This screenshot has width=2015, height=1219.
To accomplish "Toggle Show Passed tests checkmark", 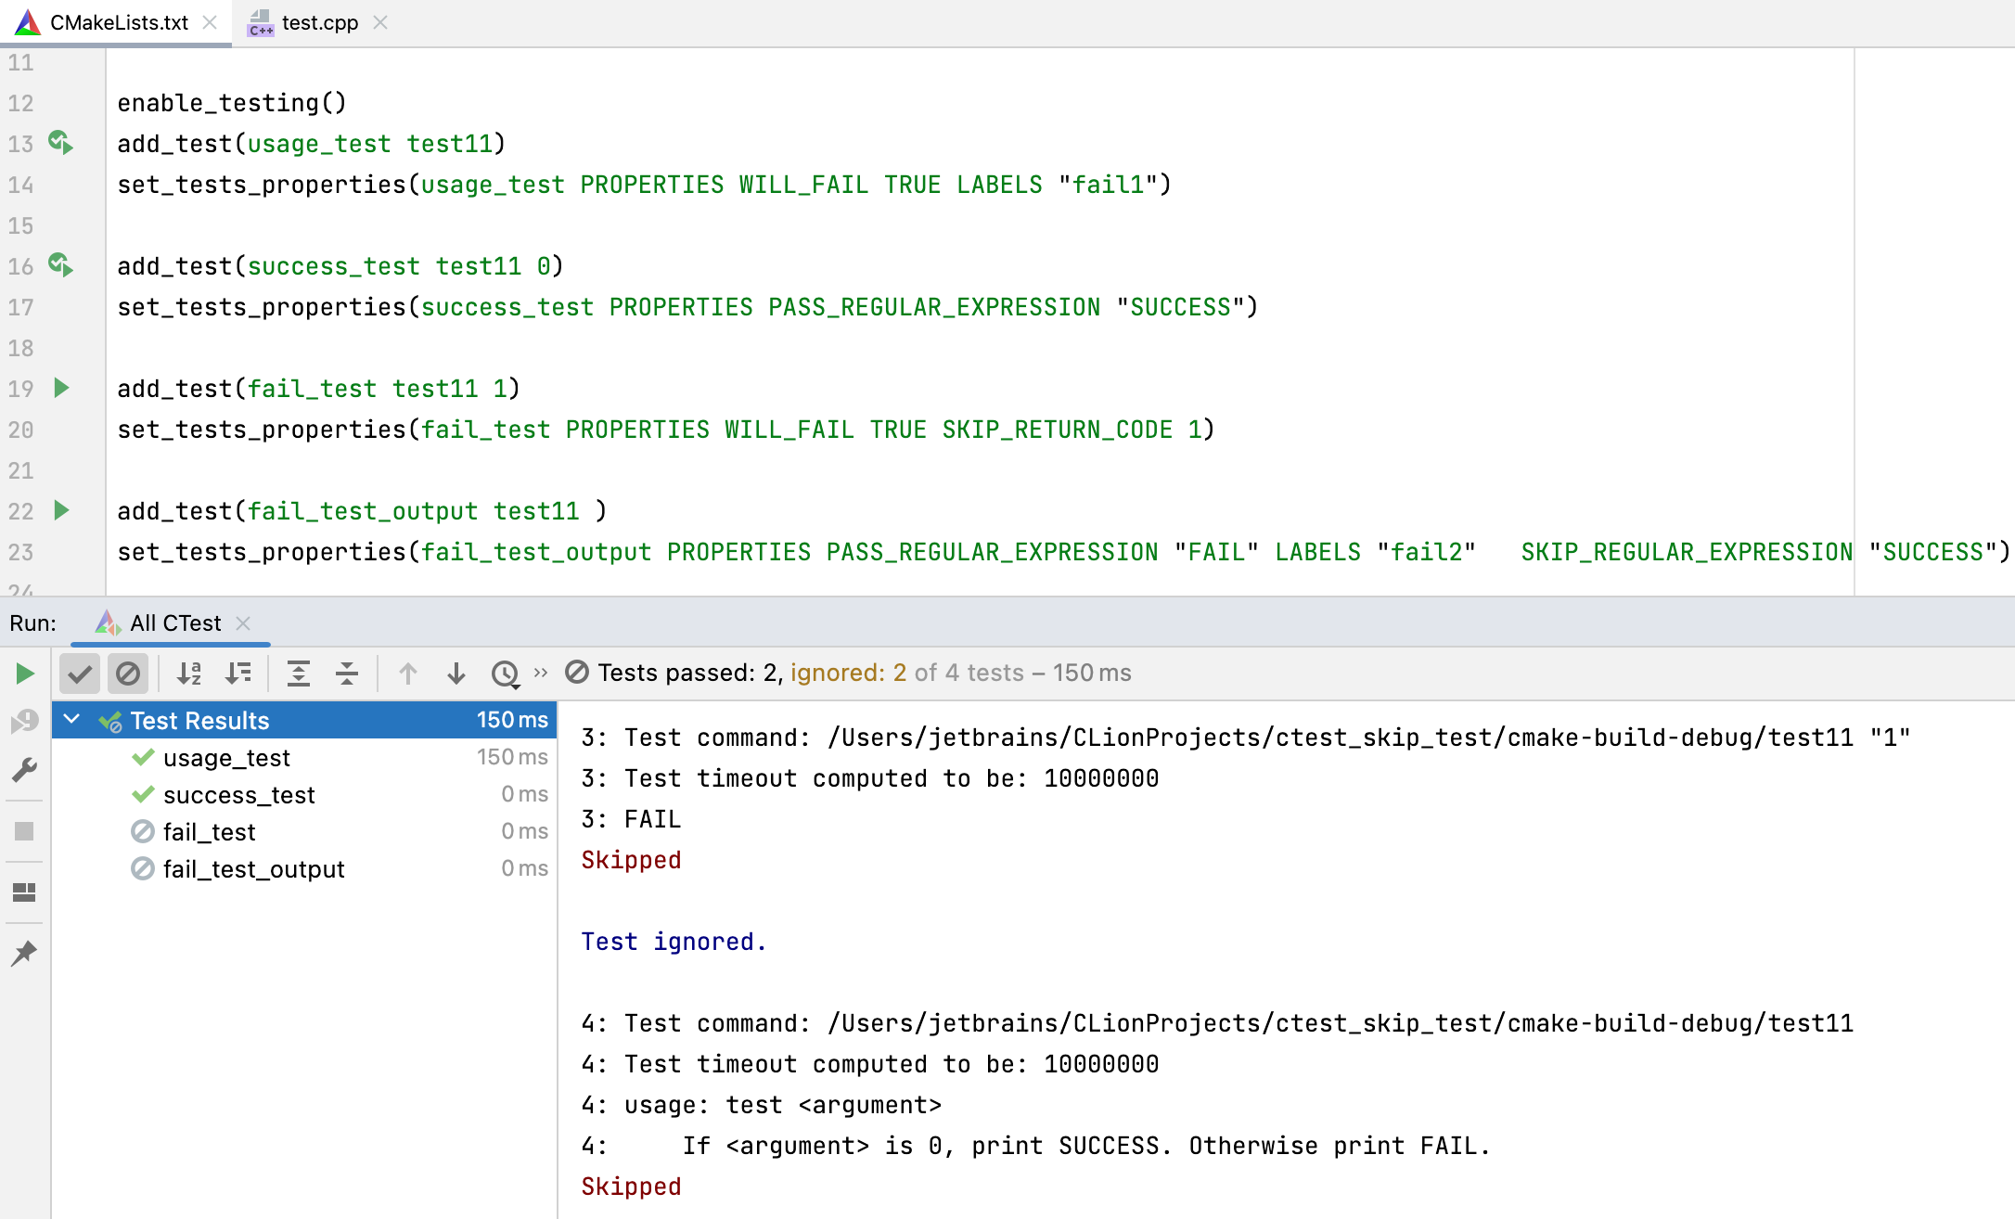I will click(80, 674).
